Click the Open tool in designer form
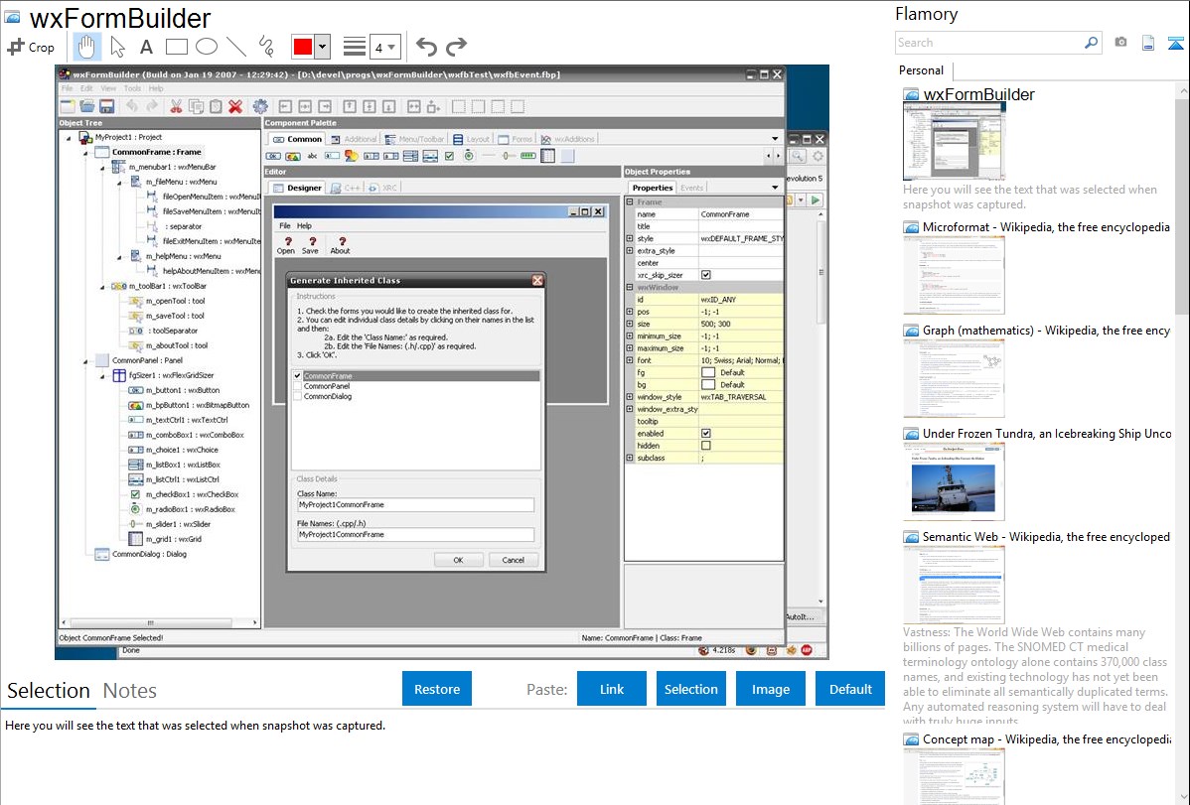The image size is (1190, 805). pos(286,245)
